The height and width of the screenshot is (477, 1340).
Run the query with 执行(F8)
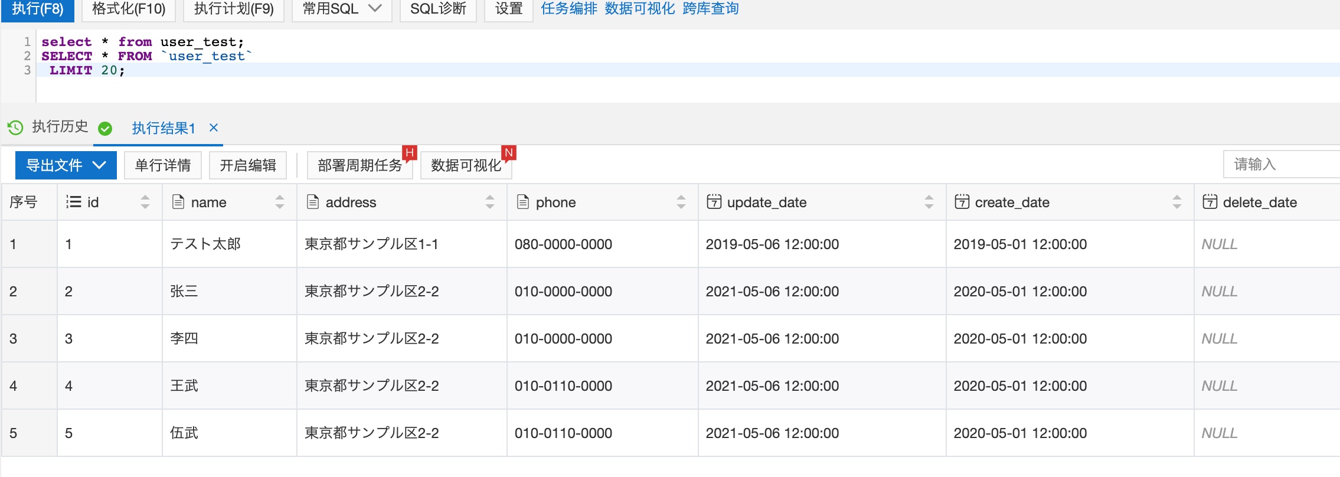point(38,9)
